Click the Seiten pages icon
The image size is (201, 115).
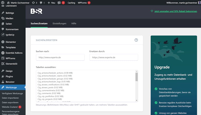pyautogui.click(x=3, y=24)
